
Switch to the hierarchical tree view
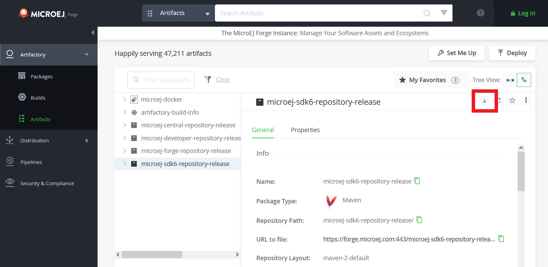tap(524, 80)
